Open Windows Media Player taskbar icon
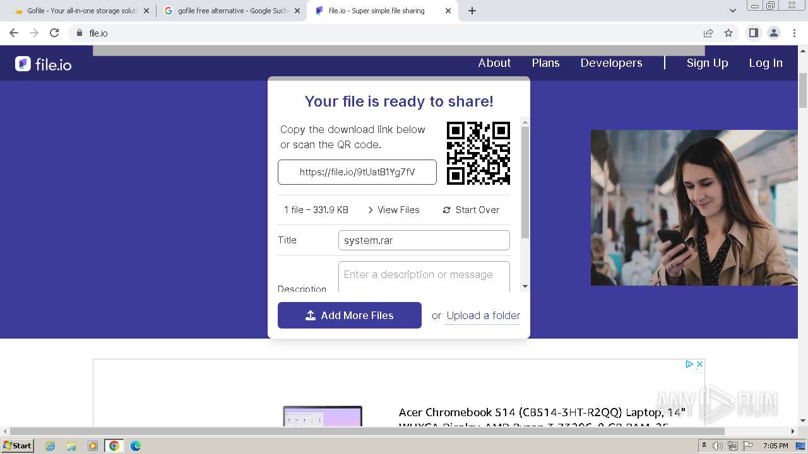Screen dimensions: 808x454 pos(93,446)
